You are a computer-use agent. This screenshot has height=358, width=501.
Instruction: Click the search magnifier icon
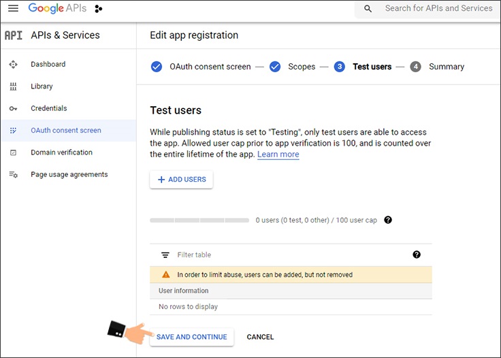click(368, 9)
